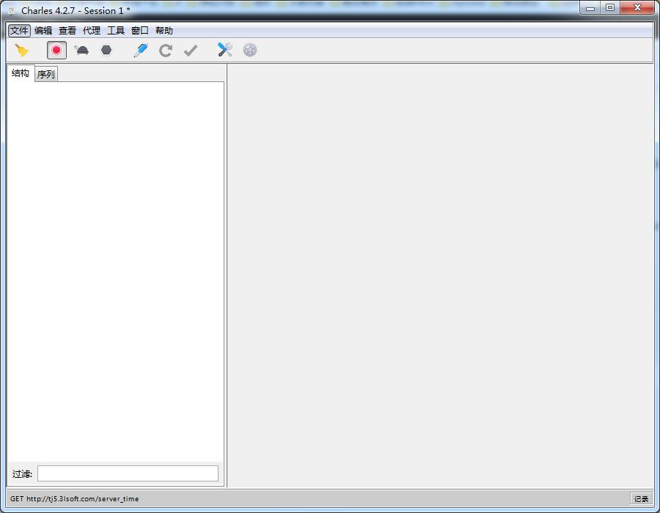Expand the 工具 menu

click(116, 31)
